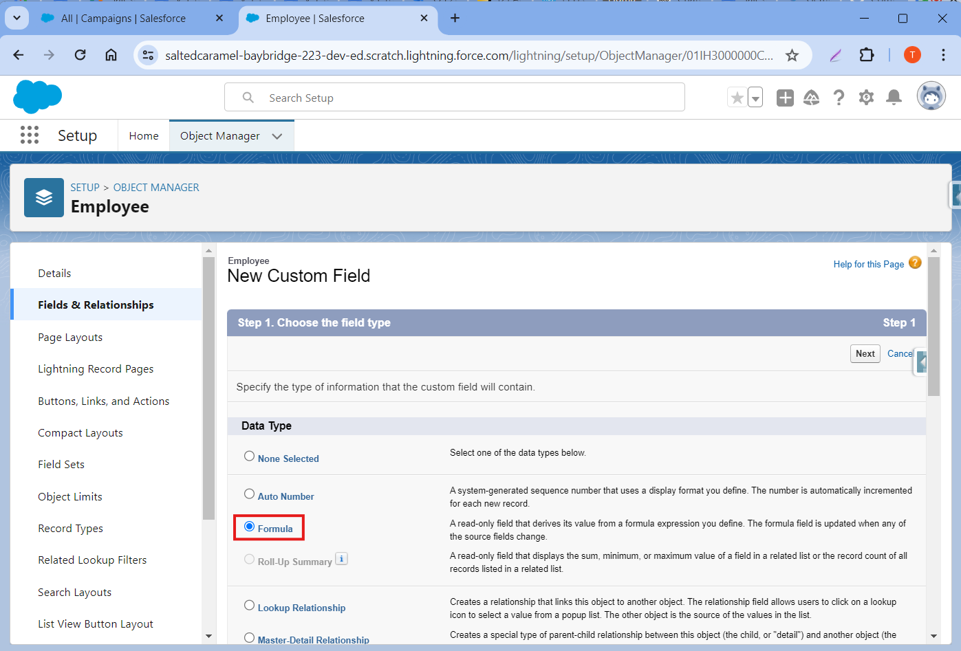Screen dimensions: 961x651
Task: Click the main content vertical scrollbar thumb
Action: pos(933,327)
